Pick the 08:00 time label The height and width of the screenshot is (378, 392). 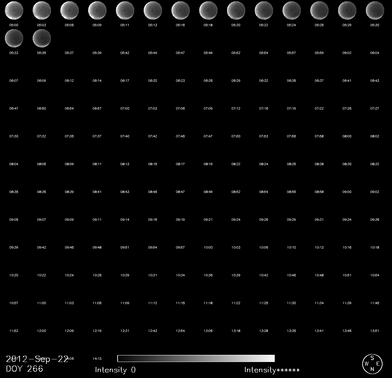click(347, 136)
